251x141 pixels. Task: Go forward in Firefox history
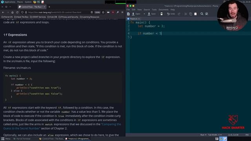tap(8, 12)
